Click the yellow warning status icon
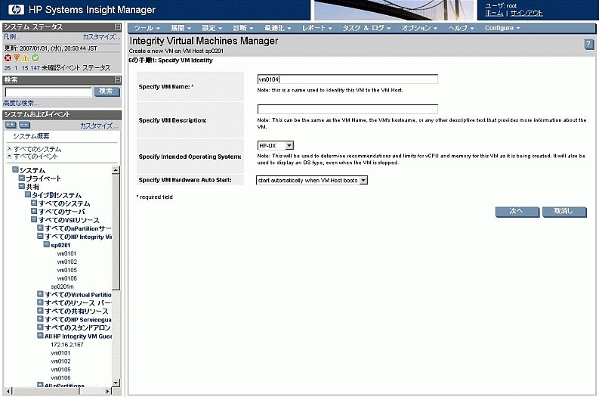The height and width of the screenshot is (397, 599). [25, 58]
